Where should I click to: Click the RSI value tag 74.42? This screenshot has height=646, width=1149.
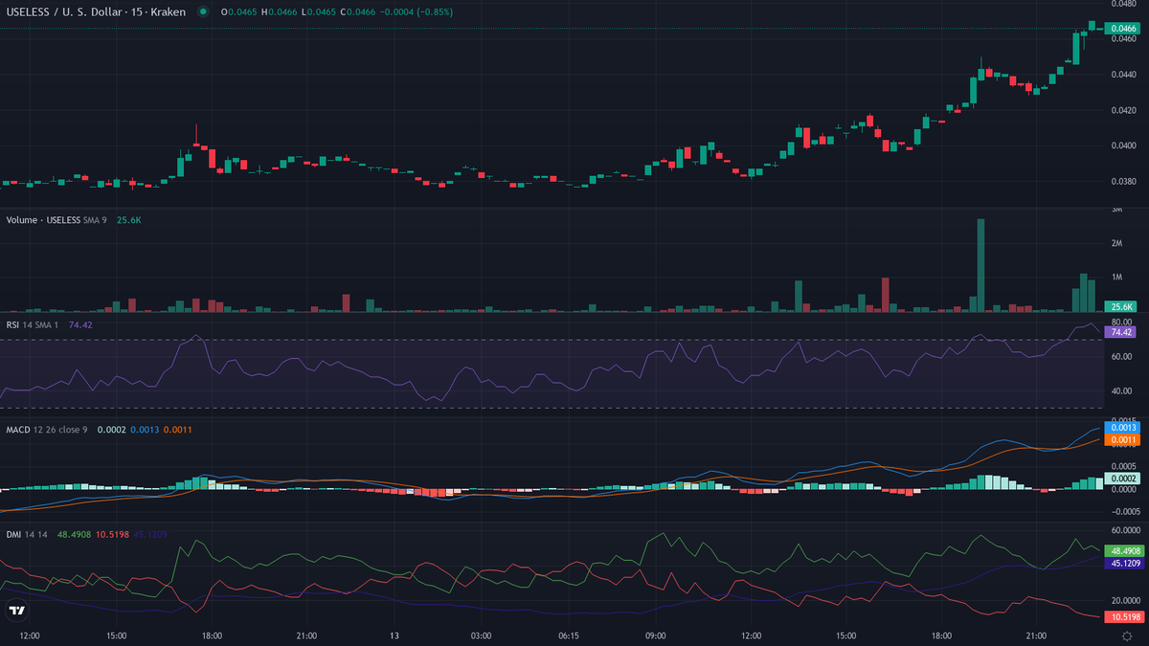[x=1119, y=332]
